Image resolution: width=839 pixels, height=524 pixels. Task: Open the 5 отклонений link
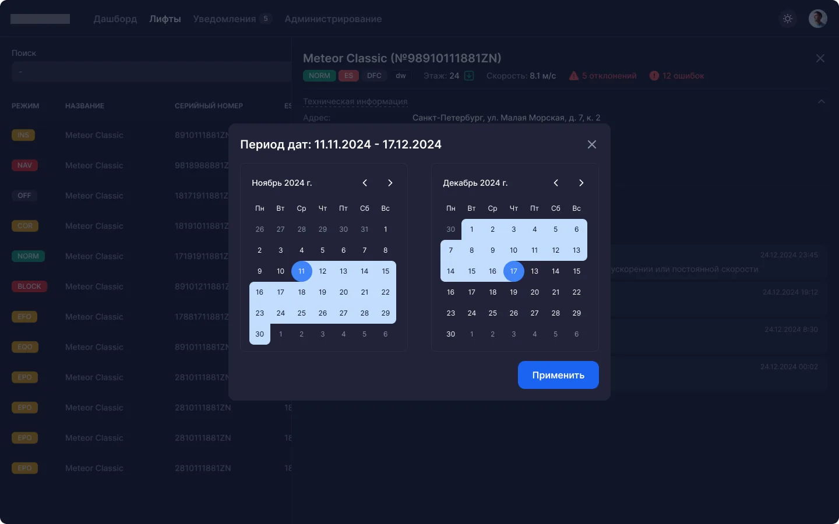pos(609,76)
